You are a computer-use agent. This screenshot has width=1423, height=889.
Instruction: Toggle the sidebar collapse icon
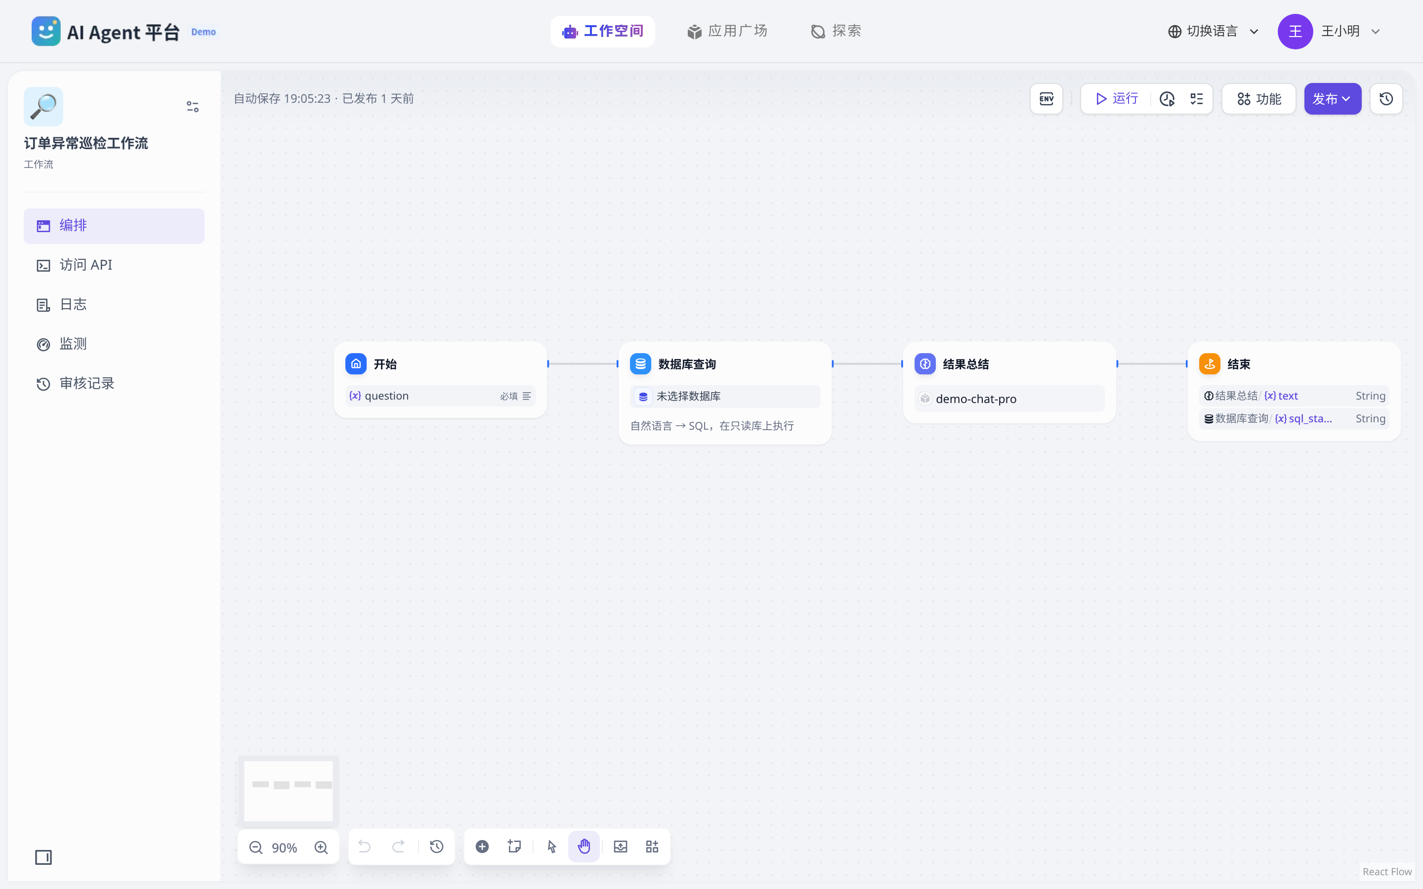tap(43, 857)
